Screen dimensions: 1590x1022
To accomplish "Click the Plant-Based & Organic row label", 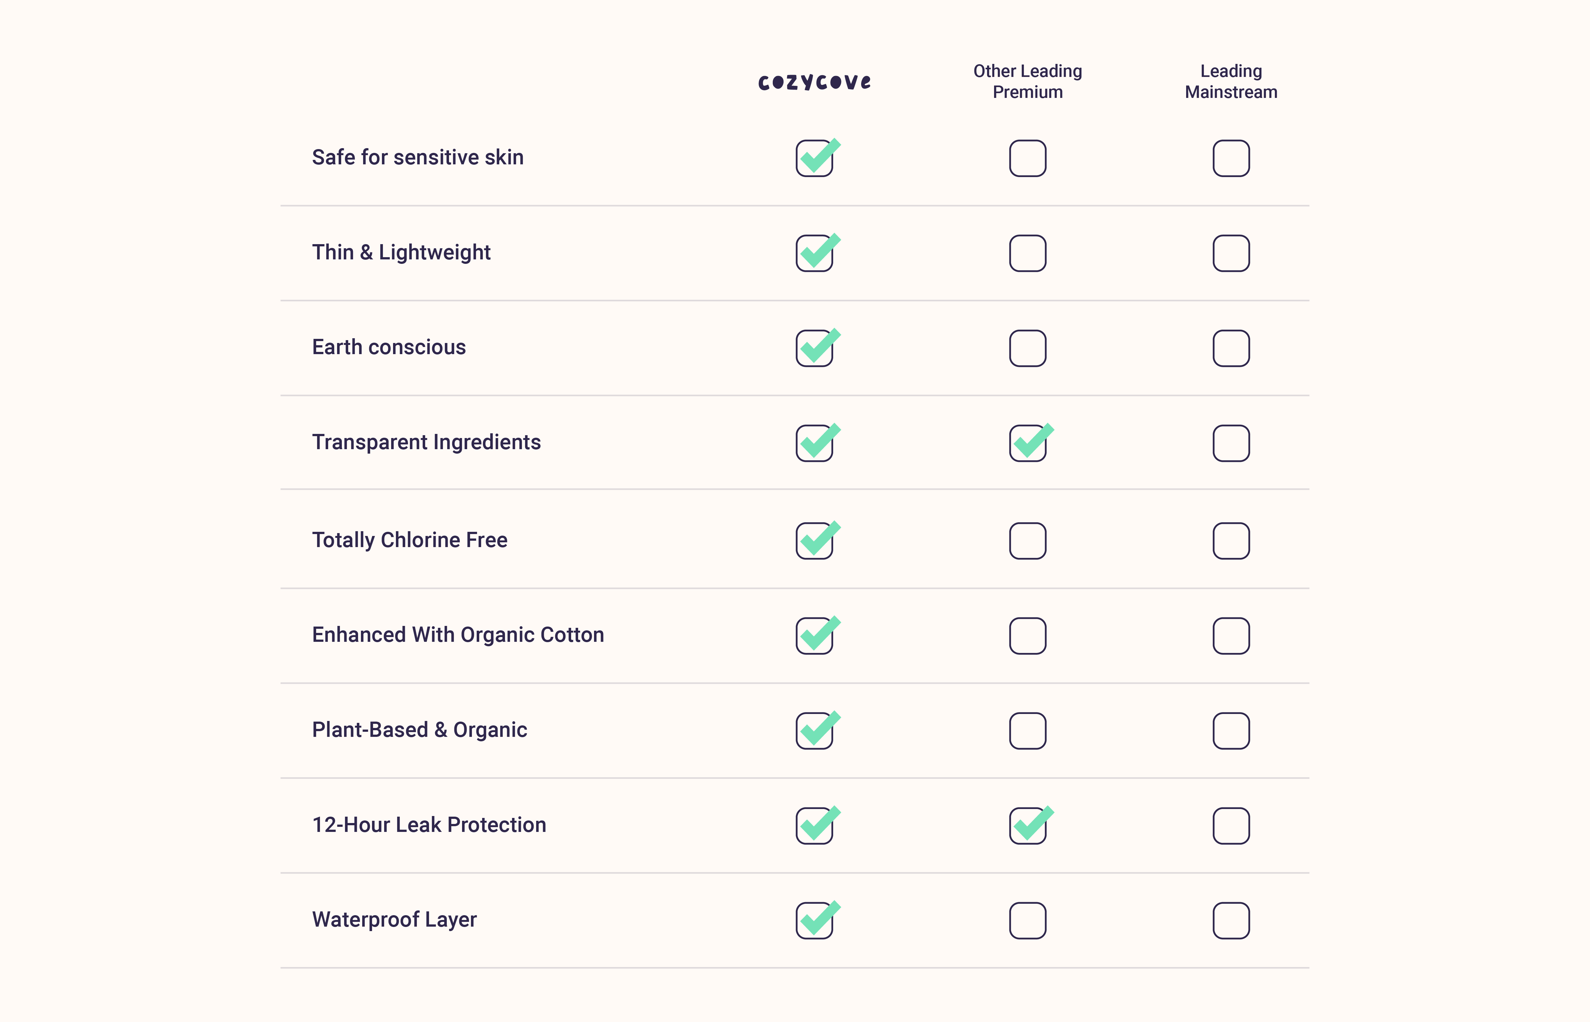I will 419,730.
